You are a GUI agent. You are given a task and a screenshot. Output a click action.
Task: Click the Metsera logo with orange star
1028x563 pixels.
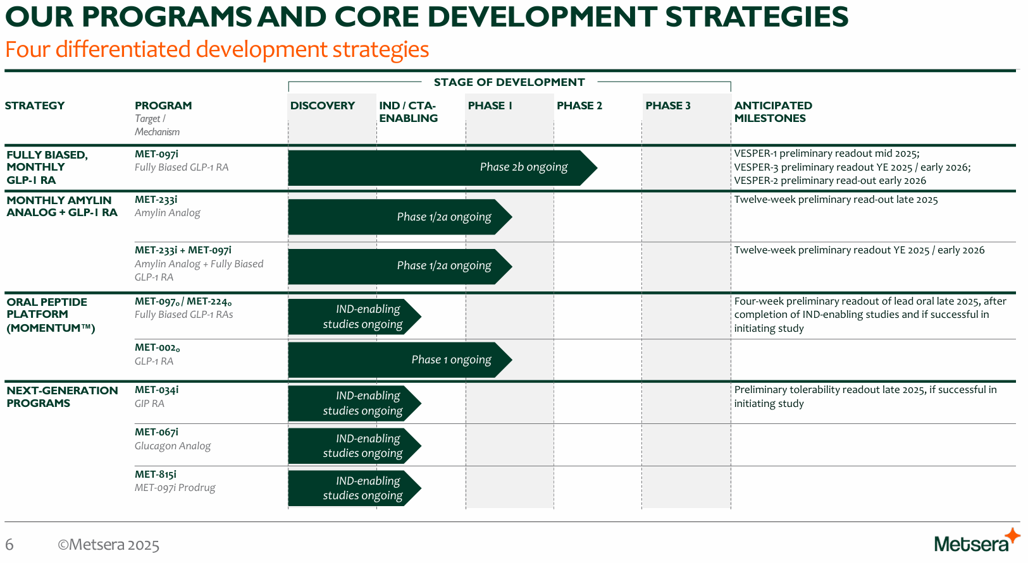977,541
